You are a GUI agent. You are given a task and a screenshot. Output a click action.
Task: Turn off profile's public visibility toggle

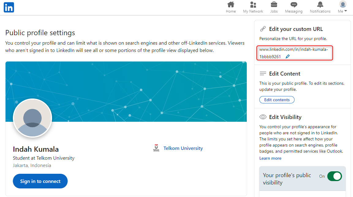click(x=335, y=176)
